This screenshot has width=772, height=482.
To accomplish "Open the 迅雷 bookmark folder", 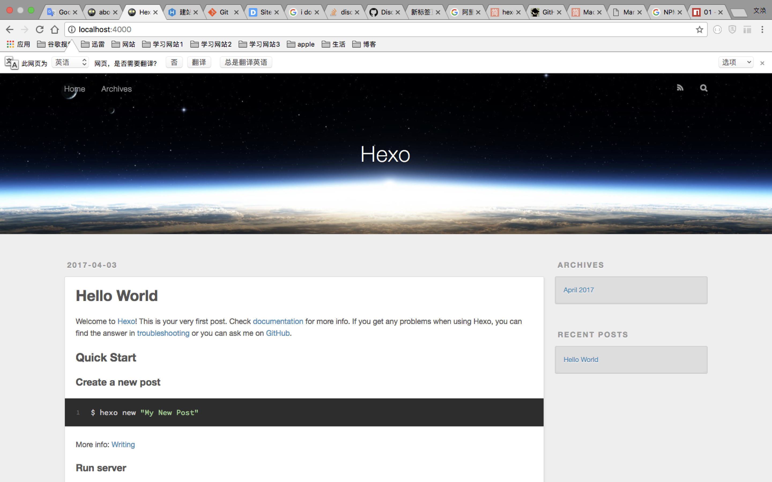I will (x=93, y=44).
